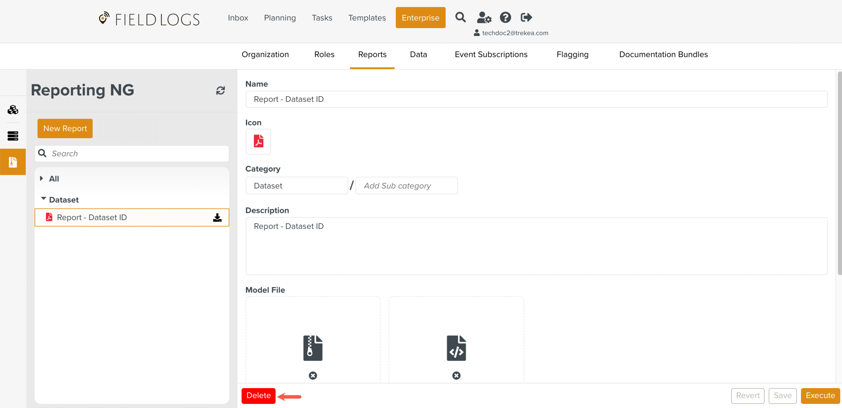Image resolution: width=842 pixels, height=408 pixels.
Task: Open the server stack sidebar icon
Action: click(x=13, y=136)
